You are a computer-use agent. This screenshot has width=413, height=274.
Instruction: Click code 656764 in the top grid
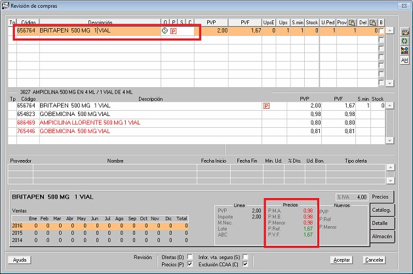(x=26, y=31)
